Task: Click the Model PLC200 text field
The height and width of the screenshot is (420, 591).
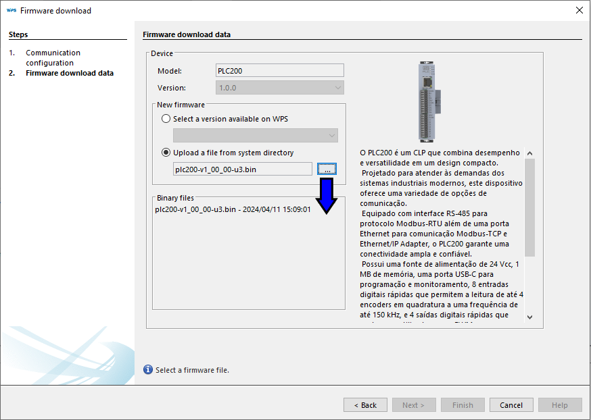Action: coord(280,71)
